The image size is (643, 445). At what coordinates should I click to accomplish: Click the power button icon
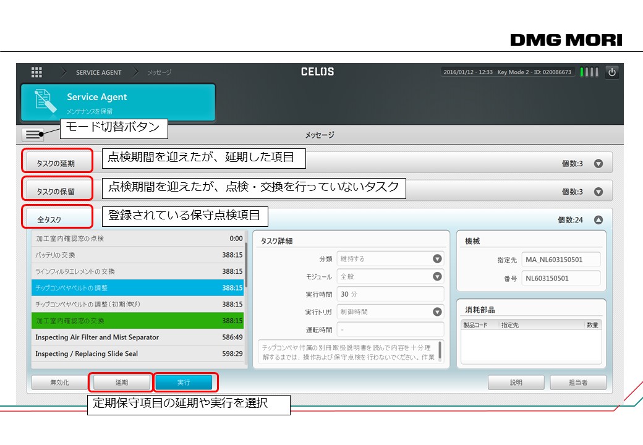[612, 72]
